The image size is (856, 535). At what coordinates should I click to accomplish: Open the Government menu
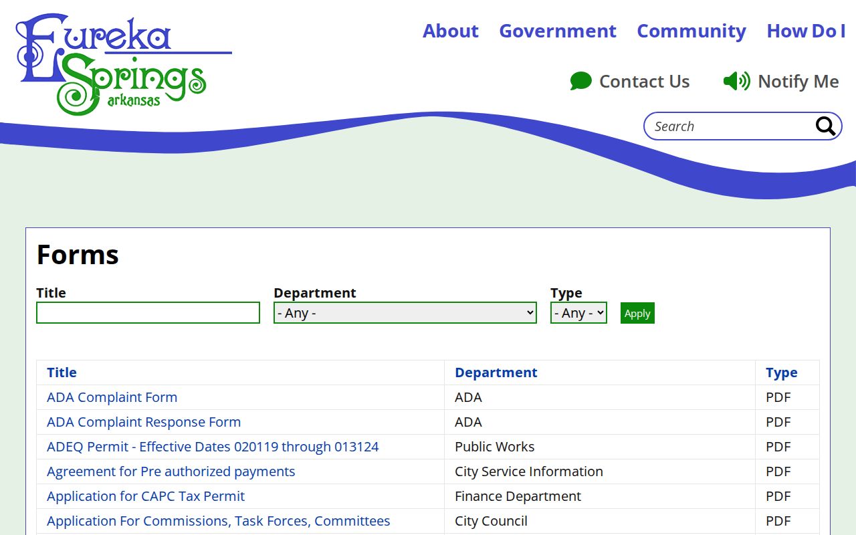(558, 31)
